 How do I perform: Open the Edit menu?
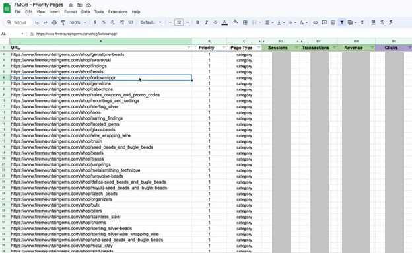[28, 12]
